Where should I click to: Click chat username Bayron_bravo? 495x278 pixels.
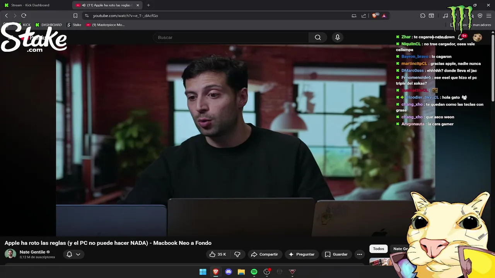tap(415, 56)
